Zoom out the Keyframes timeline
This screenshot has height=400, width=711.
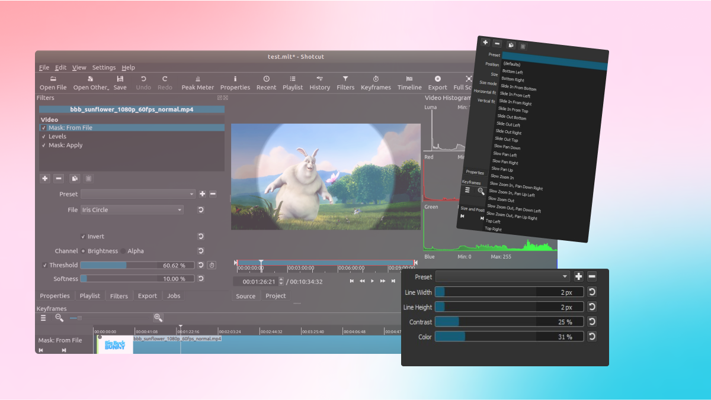coord(59,318)
